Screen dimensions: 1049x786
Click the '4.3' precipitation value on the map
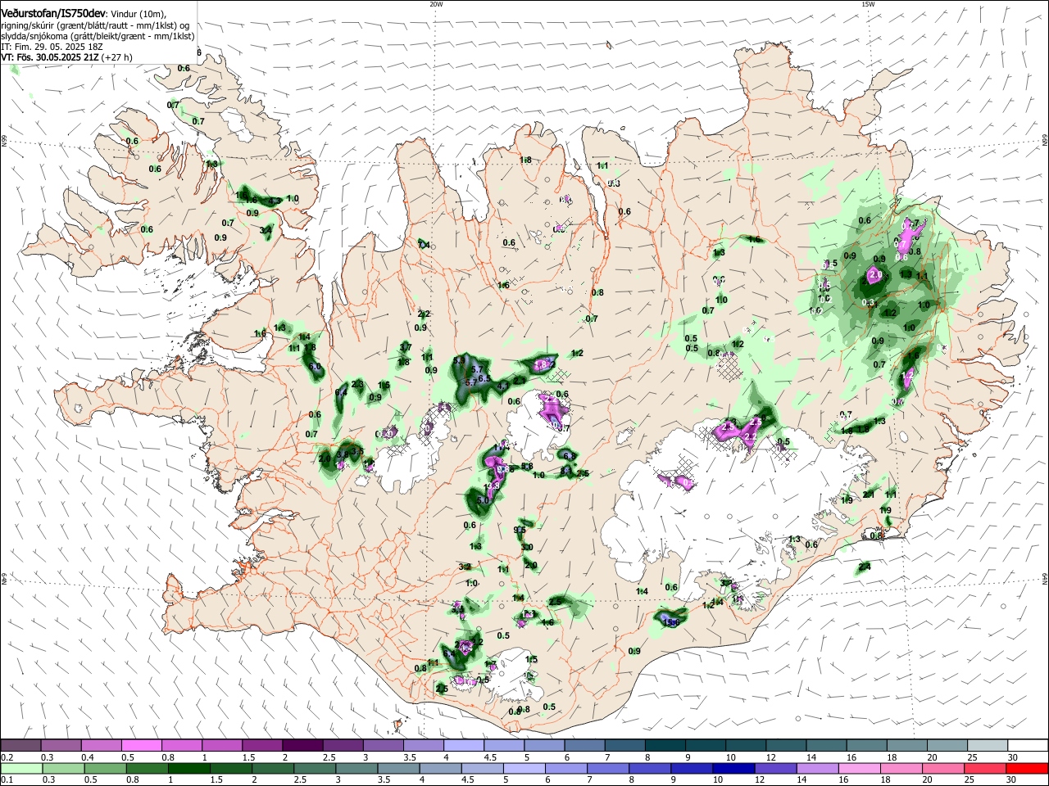275,201
